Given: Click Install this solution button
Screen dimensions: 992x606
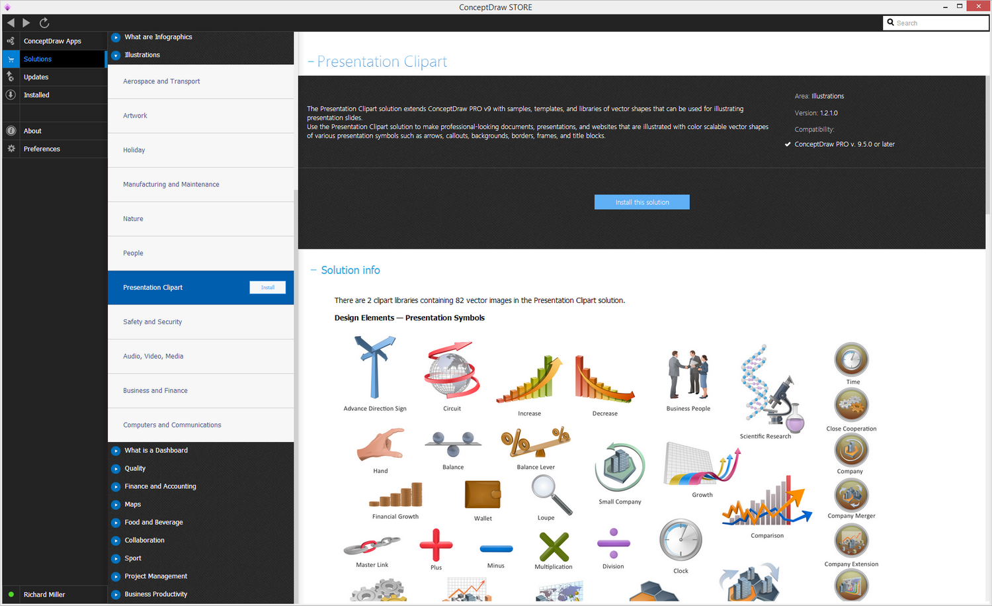Looking at the screenshot, I should point(642,202).
